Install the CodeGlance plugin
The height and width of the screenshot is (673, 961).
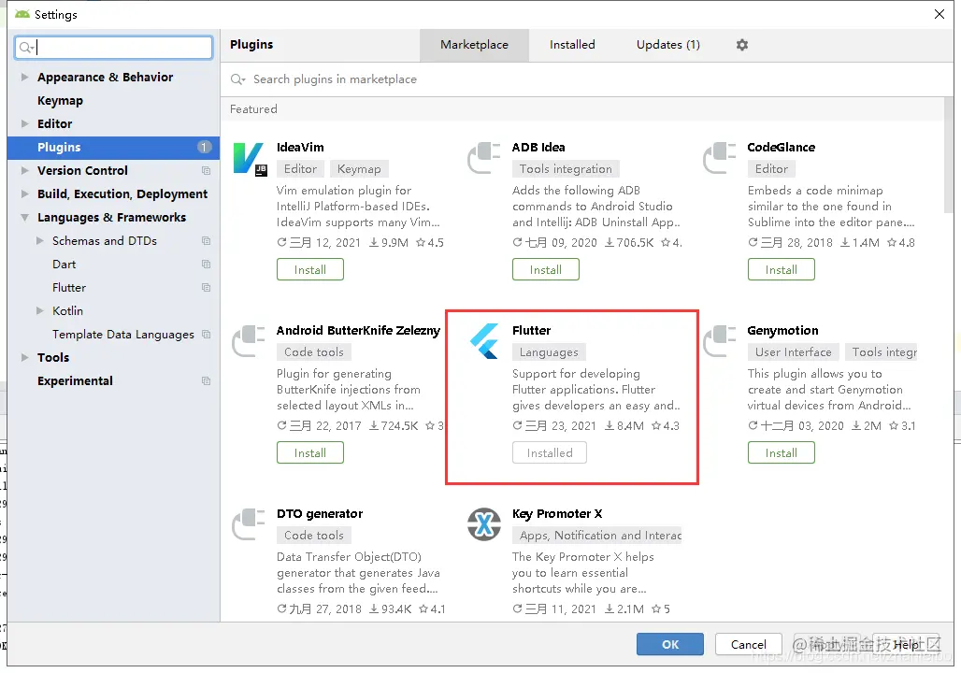781,270
